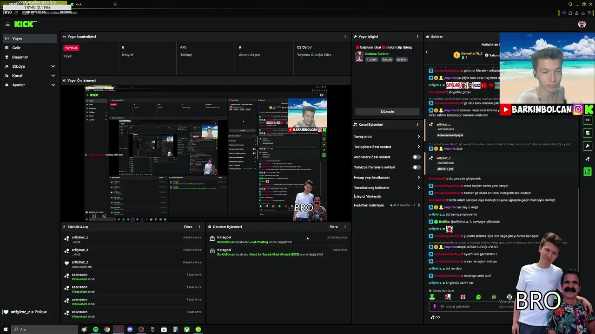Open the hamburger menu beside the Kick logo
This screenshot has height=334, width=595.
pyautogui.click(x=7, y=24)
